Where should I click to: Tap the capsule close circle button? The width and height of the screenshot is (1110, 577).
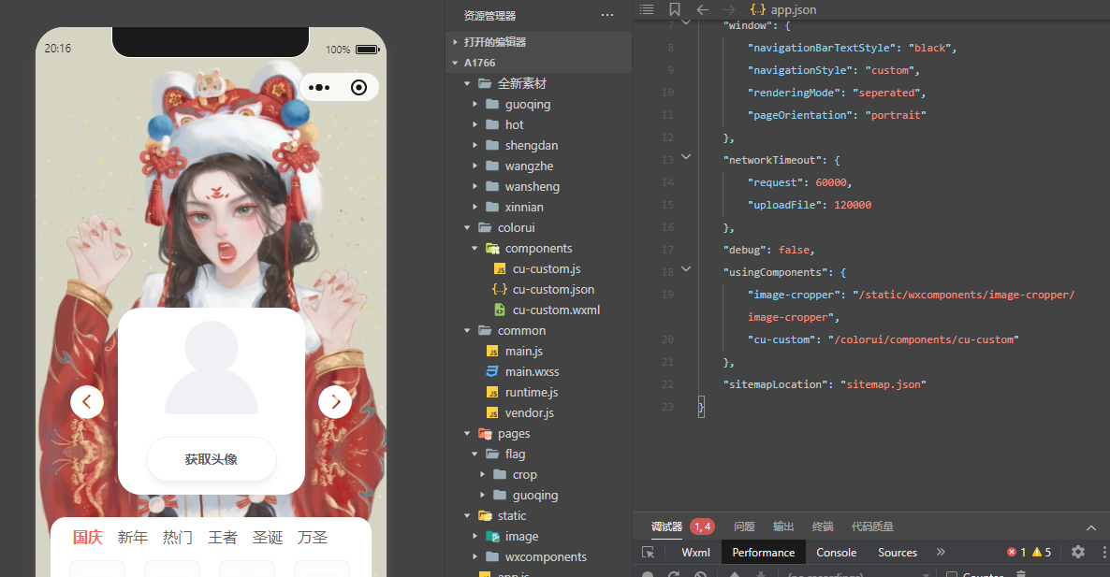pyautogui.click(x=358, y=88)
